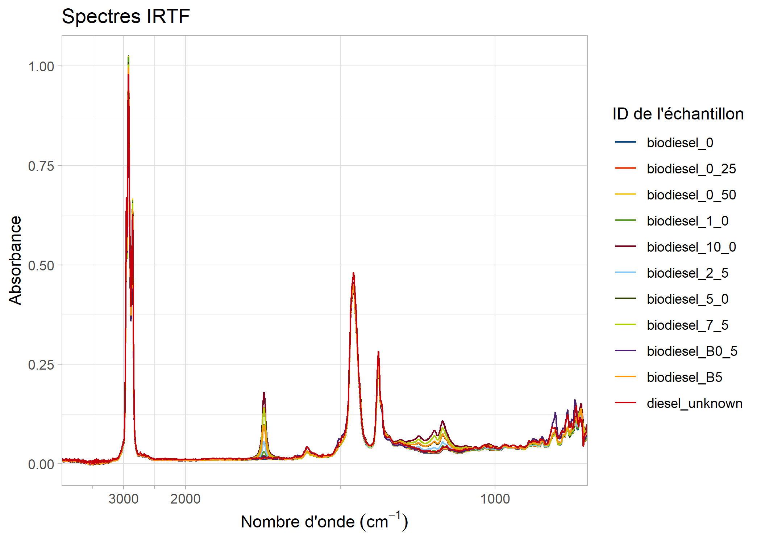Click the 2000 x-axis tick label

(185, 499)
